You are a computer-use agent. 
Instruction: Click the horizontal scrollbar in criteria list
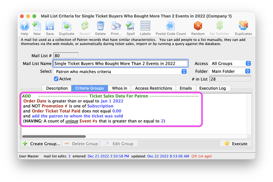point(54,136)
